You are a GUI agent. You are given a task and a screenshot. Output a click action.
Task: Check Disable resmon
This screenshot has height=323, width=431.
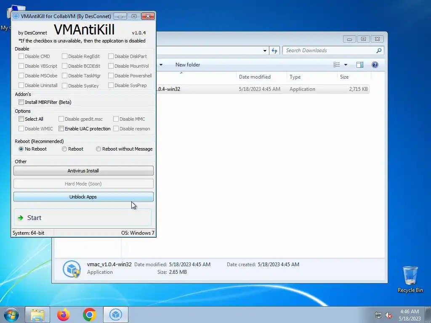click(116, 129)
